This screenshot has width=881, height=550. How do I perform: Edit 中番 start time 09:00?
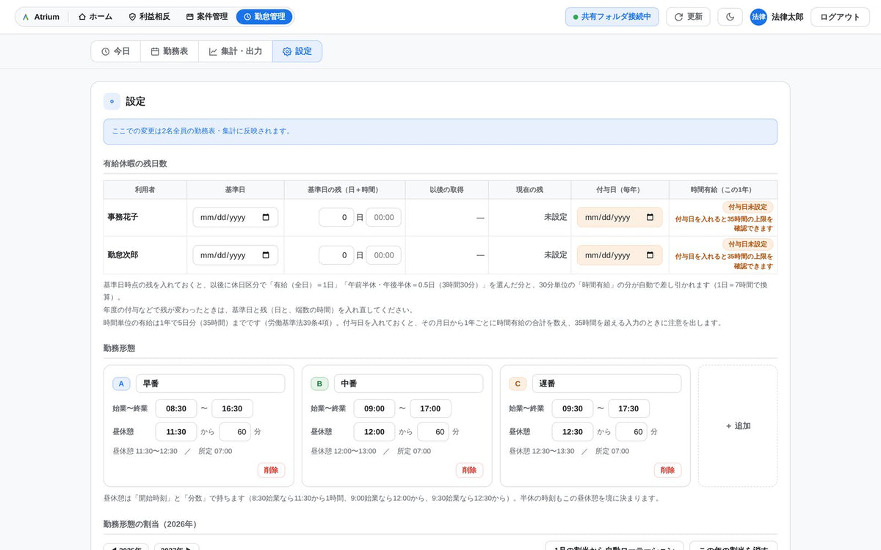[x=374, y=408]
